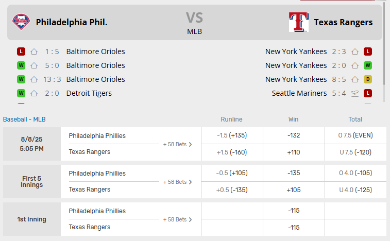Expand +58 Bets for the full game
This screenshot has width=390, height=241.
tap(178, 144)
